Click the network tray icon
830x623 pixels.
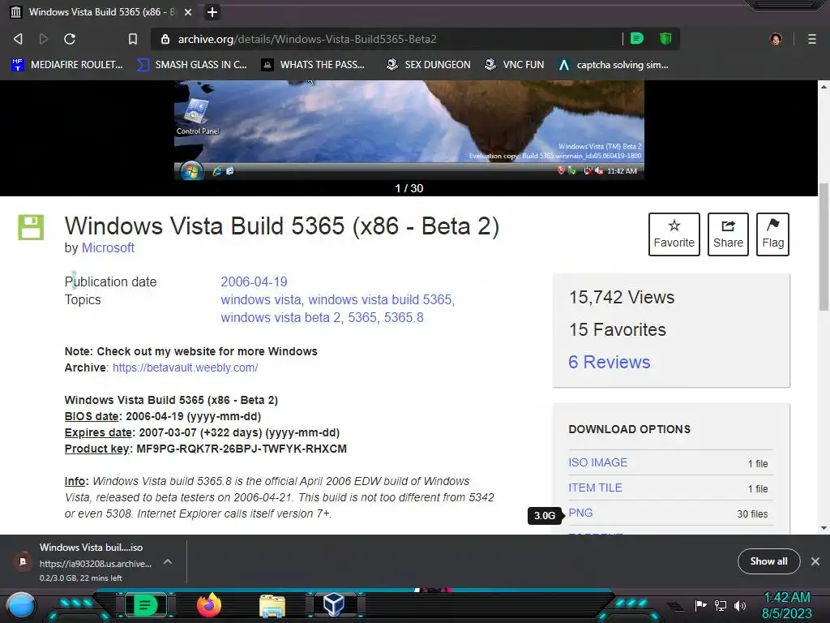(x=721, y=605)
